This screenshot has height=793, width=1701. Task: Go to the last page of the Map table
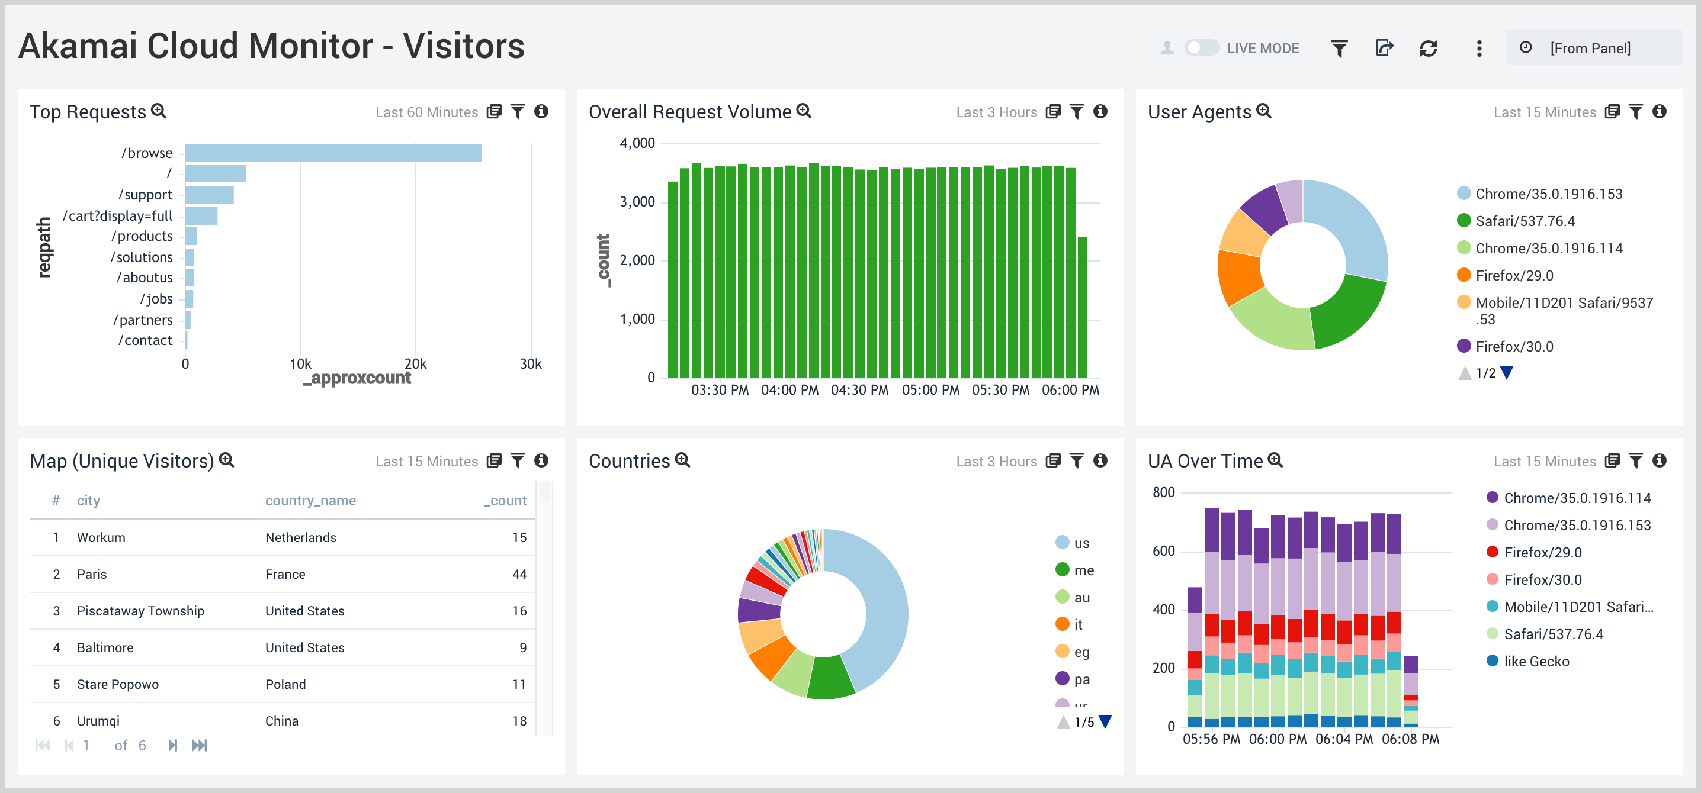200,745
